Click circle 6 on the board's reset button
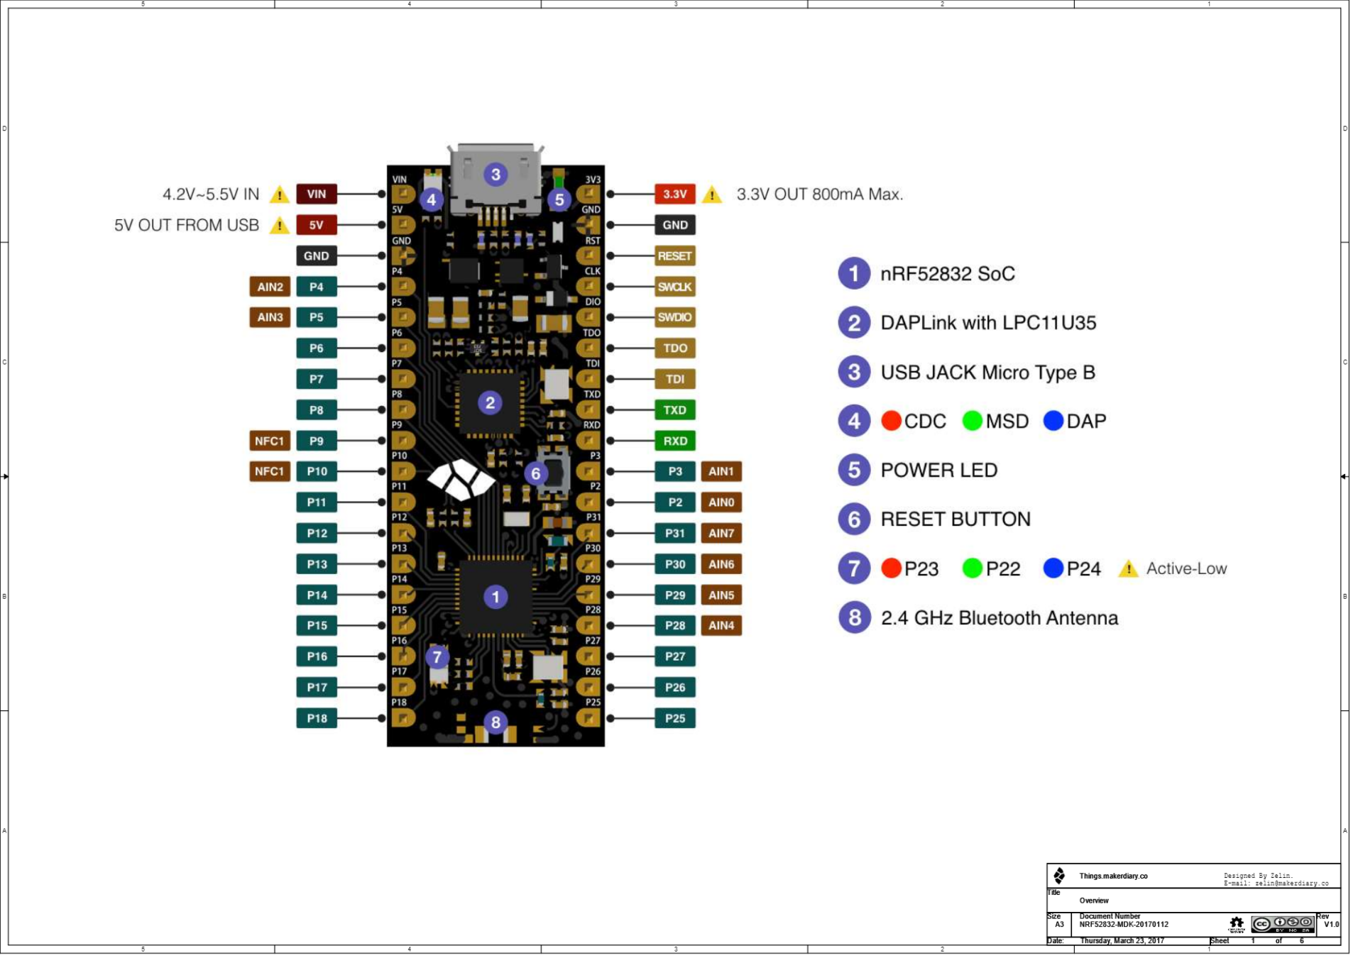Image resolution: width=1363 pixels, height=963 pixels. [x=536, y=473]
